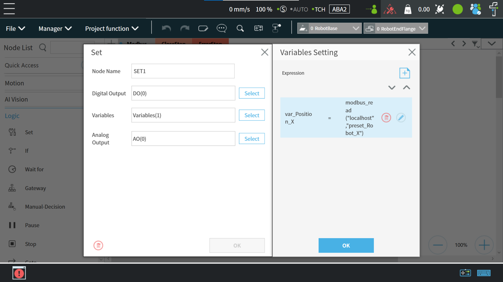Click the red error alert icon
This screenshot has height=282, width=503.
coord(19,273)
